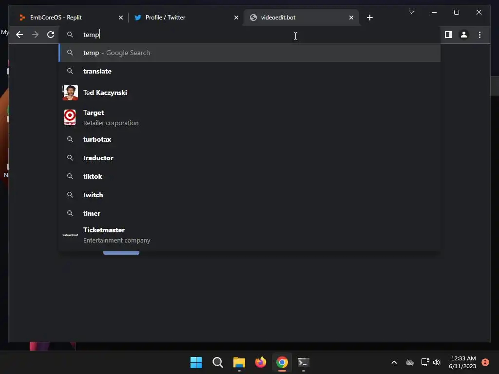The height and width of the screenshot is (374, 499).
Task: Click the omnibox magnifier icon
Action: (x=70, y=35)
